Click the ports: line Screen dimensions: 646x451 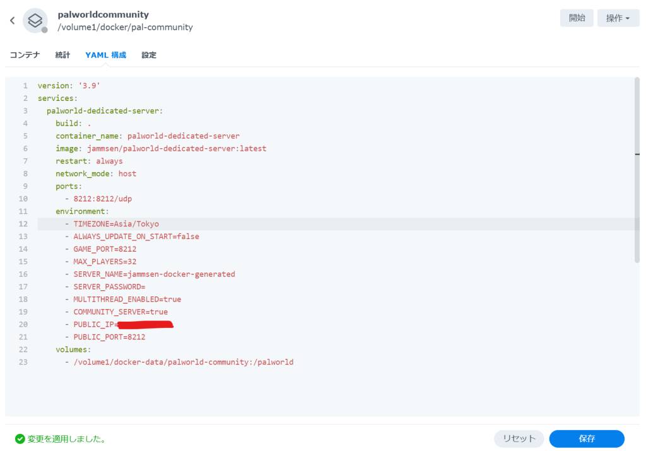point(69,186)
